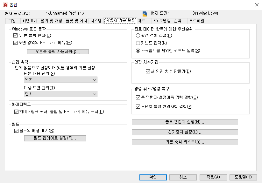Screen dimensions: 262x183
Task: Open 필드 업데이트 설정(F)... button
Action: click(55, 138)
